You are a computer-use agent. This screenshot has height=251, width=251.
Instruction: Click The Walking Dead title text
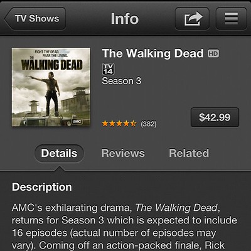tap(152, 53)
